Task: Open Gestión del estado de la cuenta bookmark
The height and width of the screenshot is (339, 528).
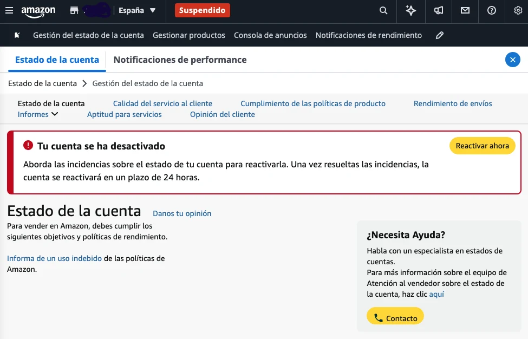Action: point(88,35)
